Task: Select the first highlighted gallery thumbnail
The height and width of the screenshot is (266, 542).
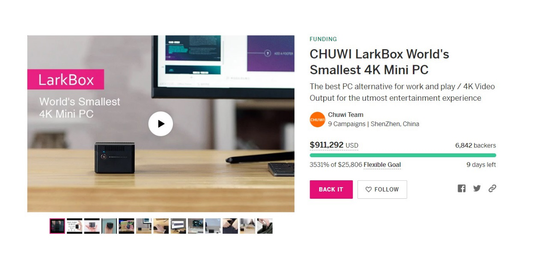Action: click(57, 226)
